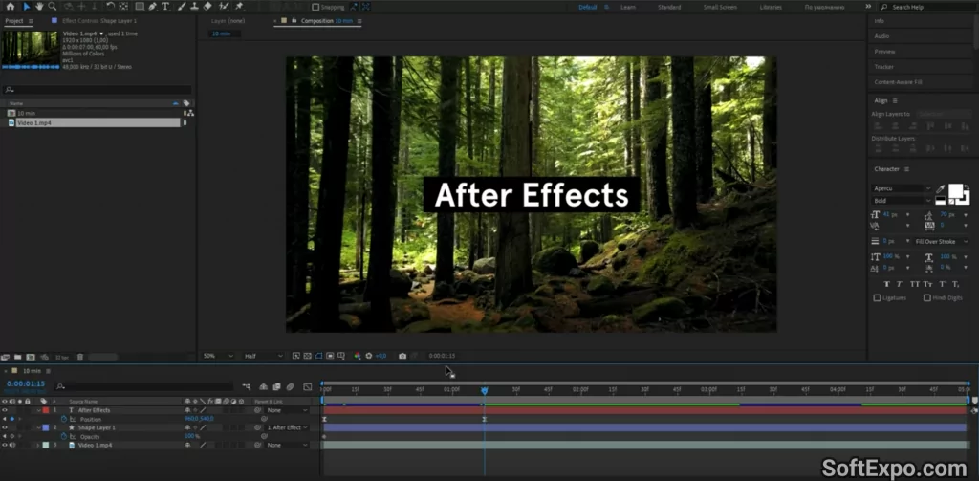
Task: Select the Puppet Pin tool
Action: click(239, 7)
